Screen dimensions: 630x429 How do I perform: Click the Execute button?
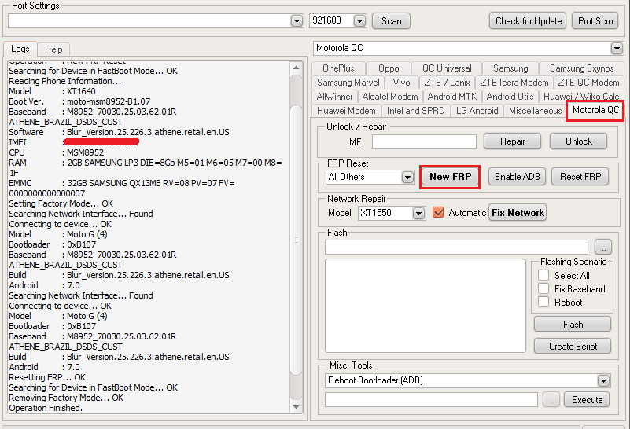587,400
